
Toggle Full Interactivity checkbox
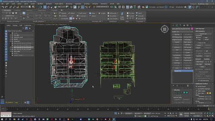[199, 81]
